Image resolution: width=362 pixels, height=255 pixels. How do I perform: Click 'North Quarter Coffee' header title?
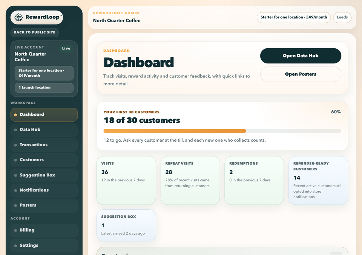[x=117, y=21]
